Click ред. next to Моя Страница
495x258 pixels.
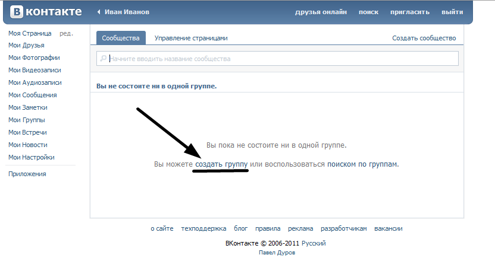pos(66,33)
